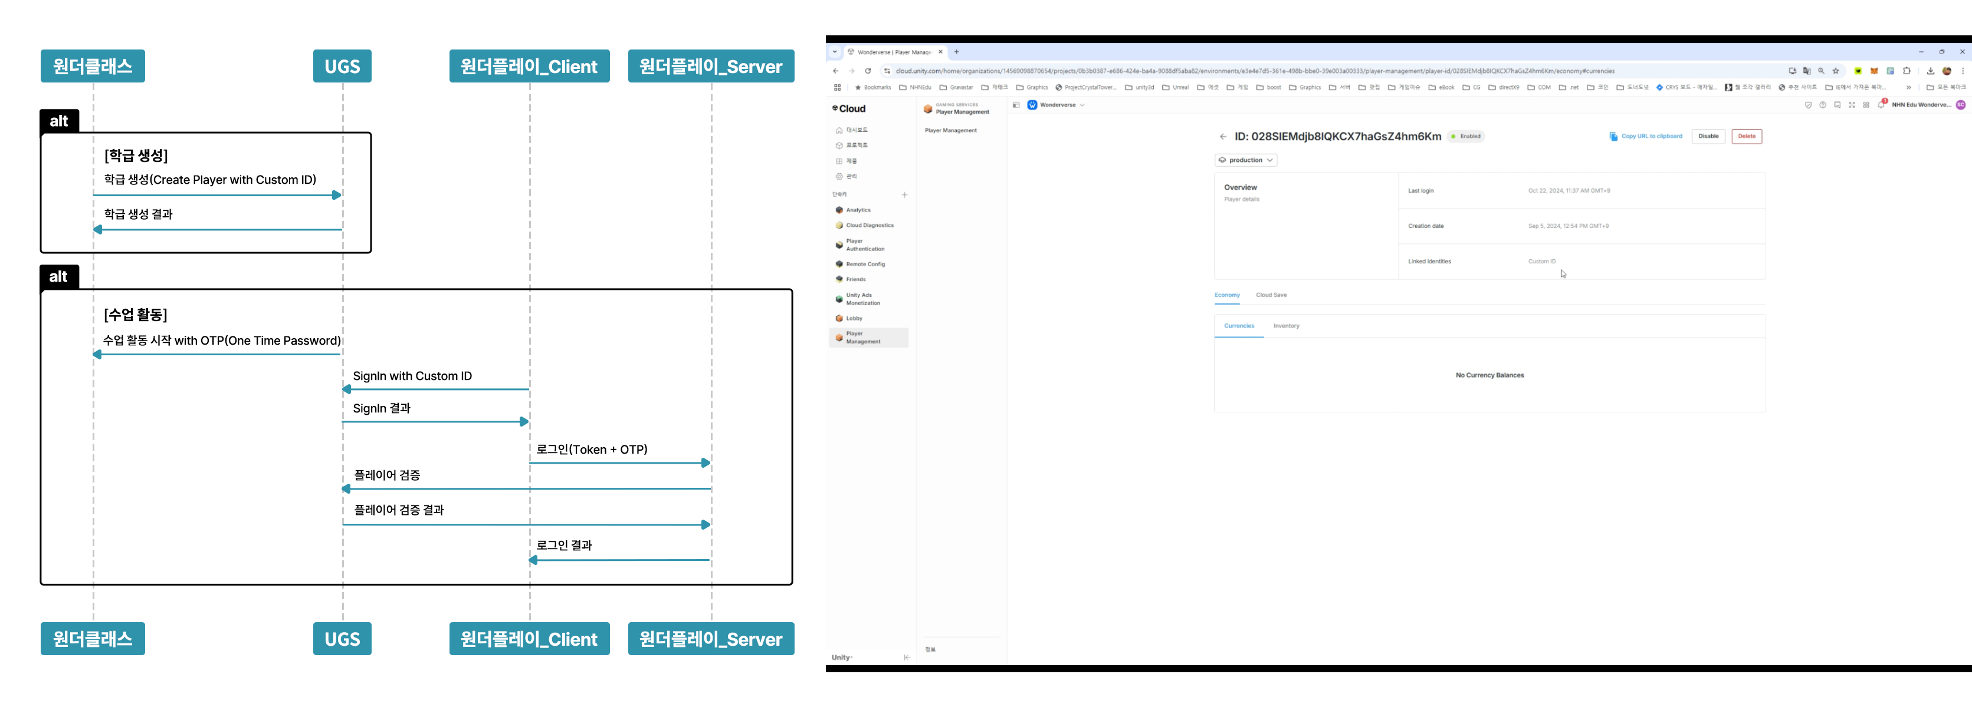Open the Gravastar bookmark folder
1972x707 pixels.
point(956,87)
